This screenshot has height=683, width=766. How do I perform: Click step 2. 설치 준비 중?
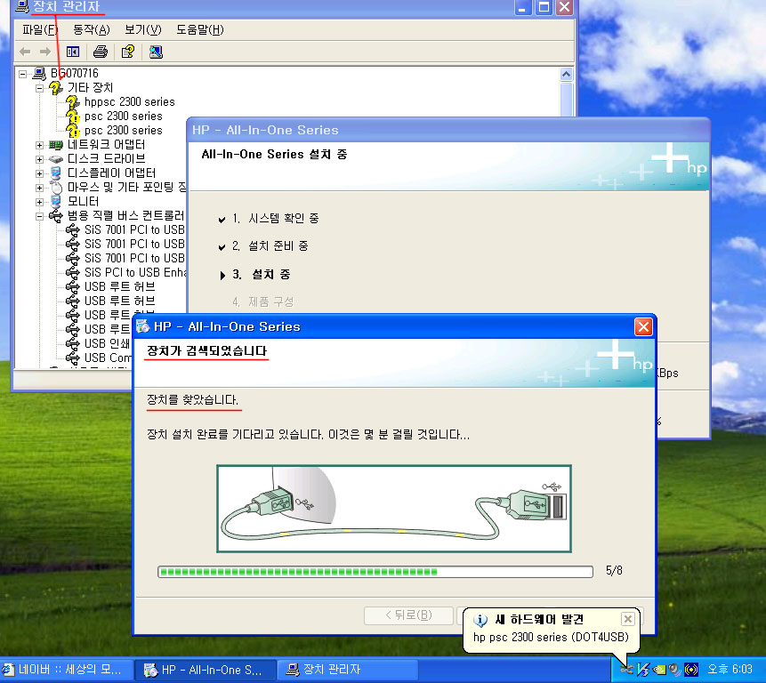click(x=270, y=246)
